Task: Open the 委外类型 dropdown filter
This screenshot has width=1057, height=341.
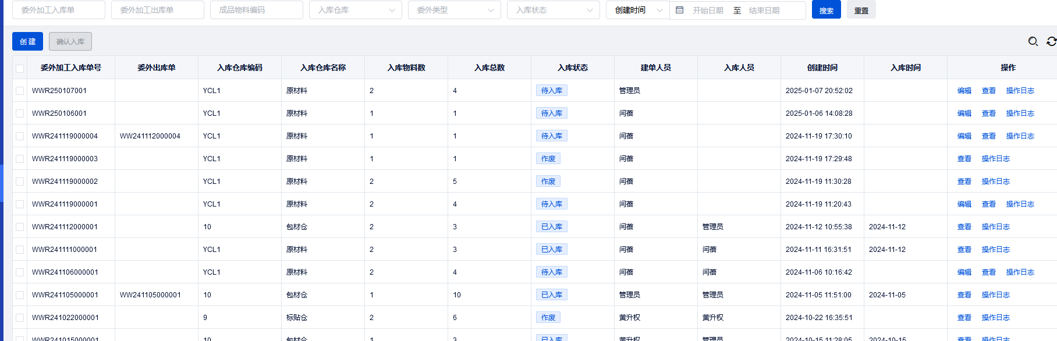Action: point(455,10)
